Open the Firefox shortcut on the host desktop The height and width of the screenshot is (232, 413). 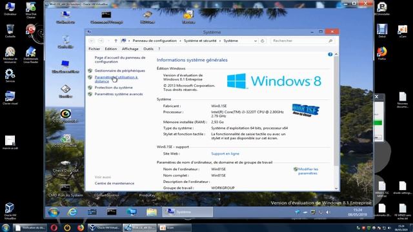(382, 53)
